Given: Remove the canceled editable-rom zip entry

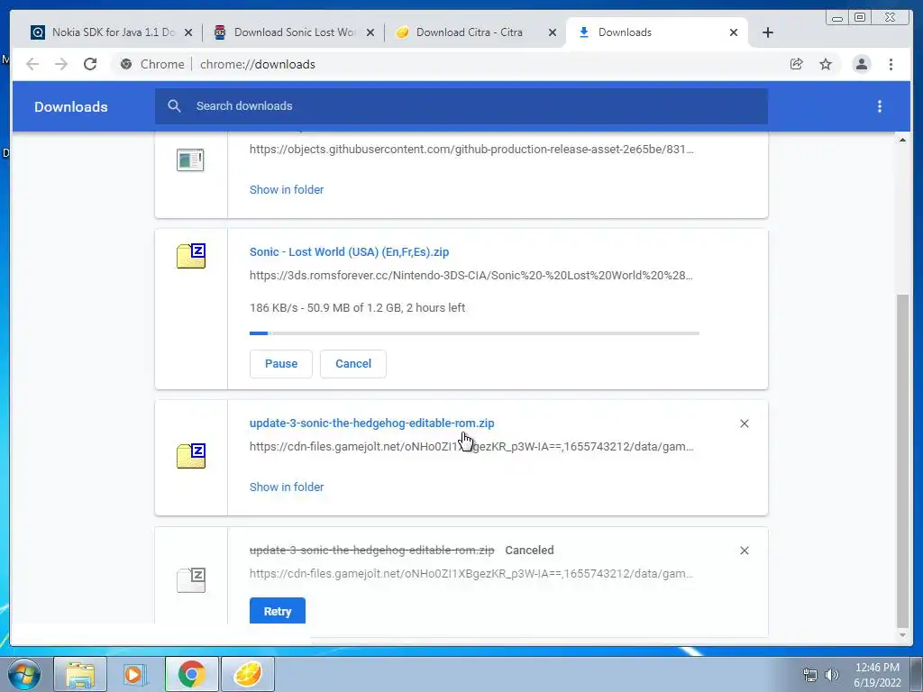Looking at the screenshot, I should (x=744, y=551).
